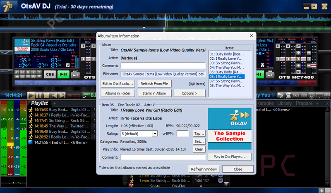
Task: Click the X button on left deck
Action: pyautogui.click(x=34, y=72)
